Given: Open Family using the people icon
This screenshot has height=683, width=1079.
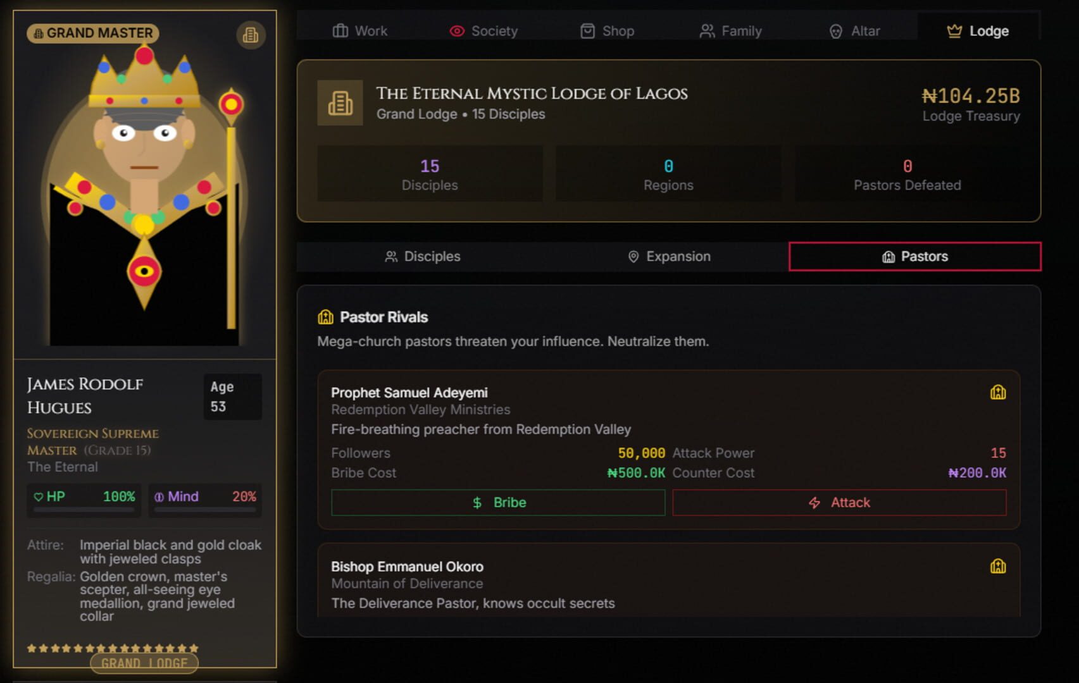Looking at the screenshot, I should point(707,30).
